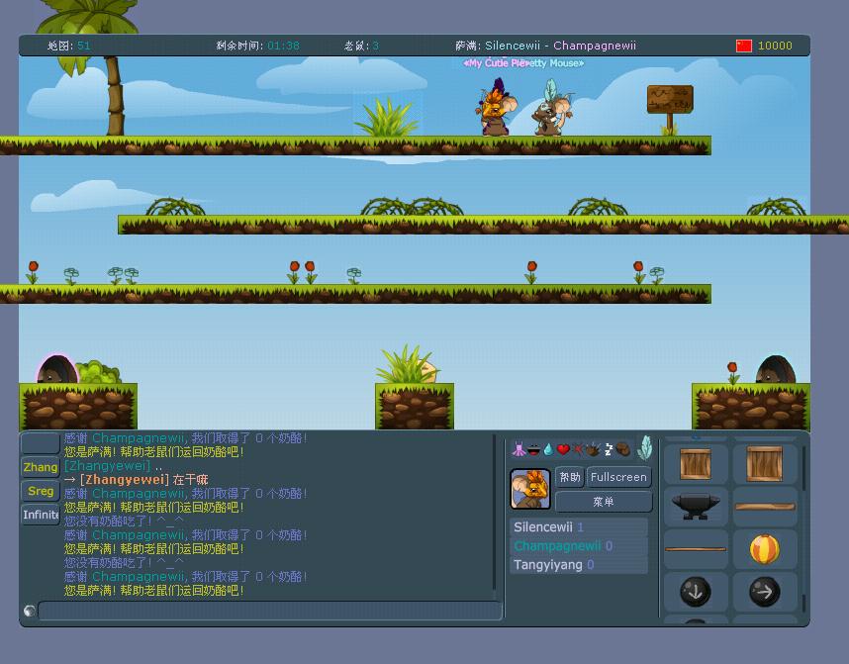Open the Infinite chat tab
Viewport: 849px width, 664px height.
coord(40,515)
